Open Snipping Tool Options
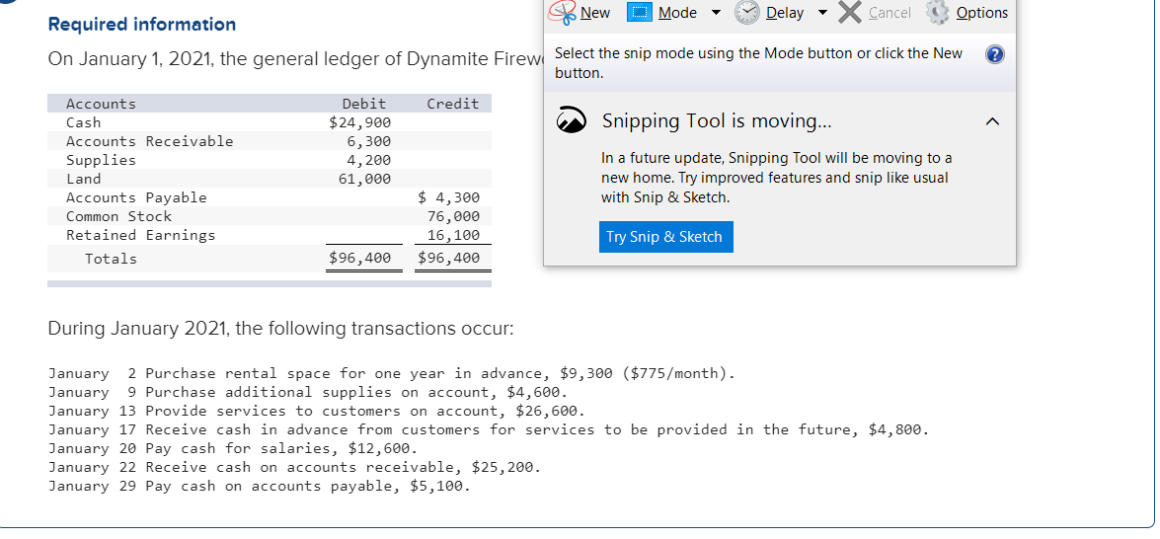The height and width of the screenshot is (539, 1160). (968, 13)
